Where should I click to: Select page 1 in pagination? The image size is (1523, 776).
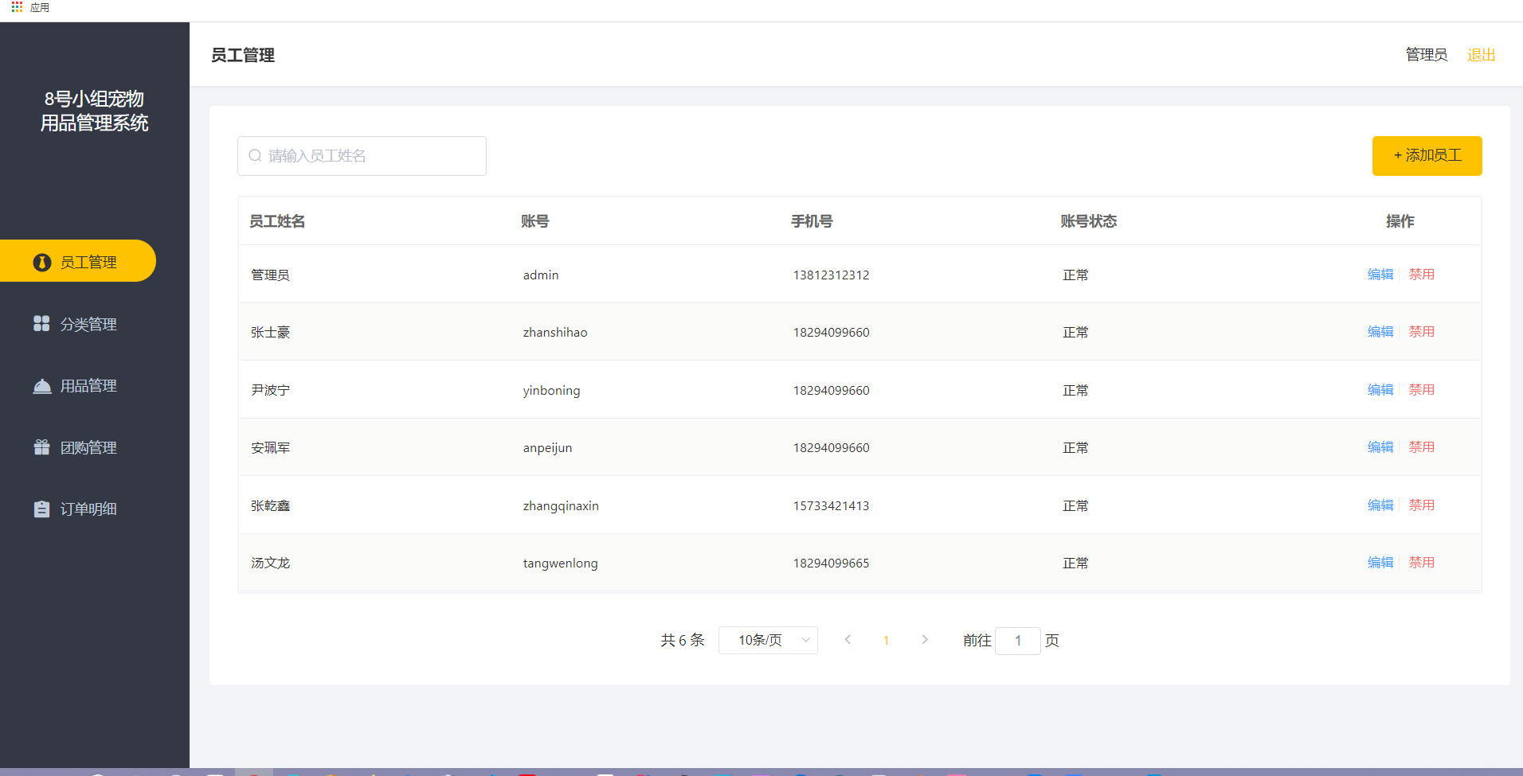pyautogui.click(x=886, y=640)
